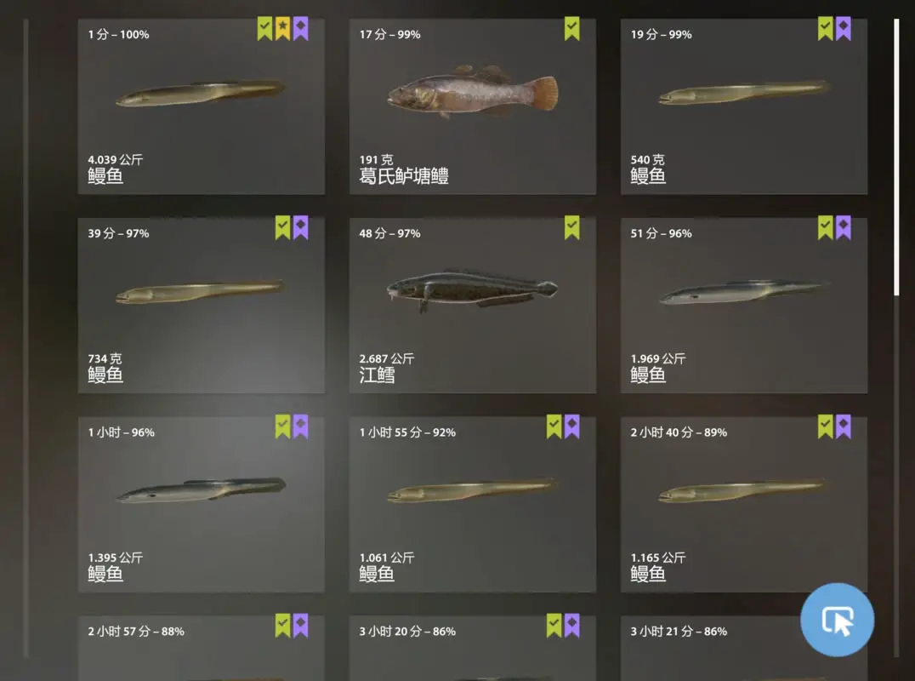
Task: Click the purple diamond badge on 734 克 鳗鱼
Action: (x=300, y=228)
